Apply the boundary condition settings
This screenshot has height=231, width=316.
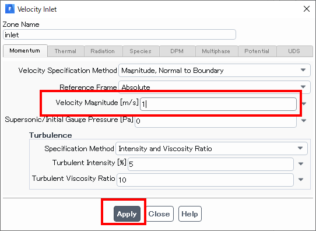(x=127, y=214)
